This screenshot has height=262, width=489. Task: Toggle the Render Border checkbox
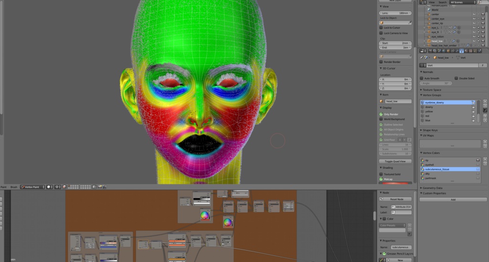pyautogui.click(x=381, y=62)
